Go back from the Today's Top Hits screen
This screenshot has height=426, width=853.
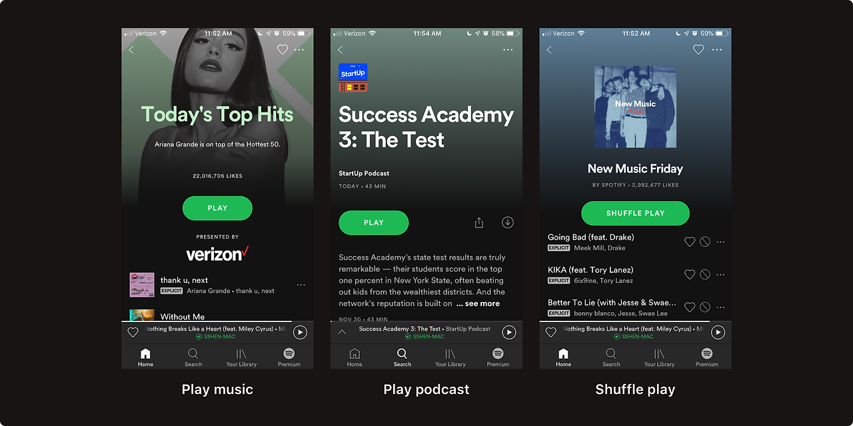tap(131, 50)
